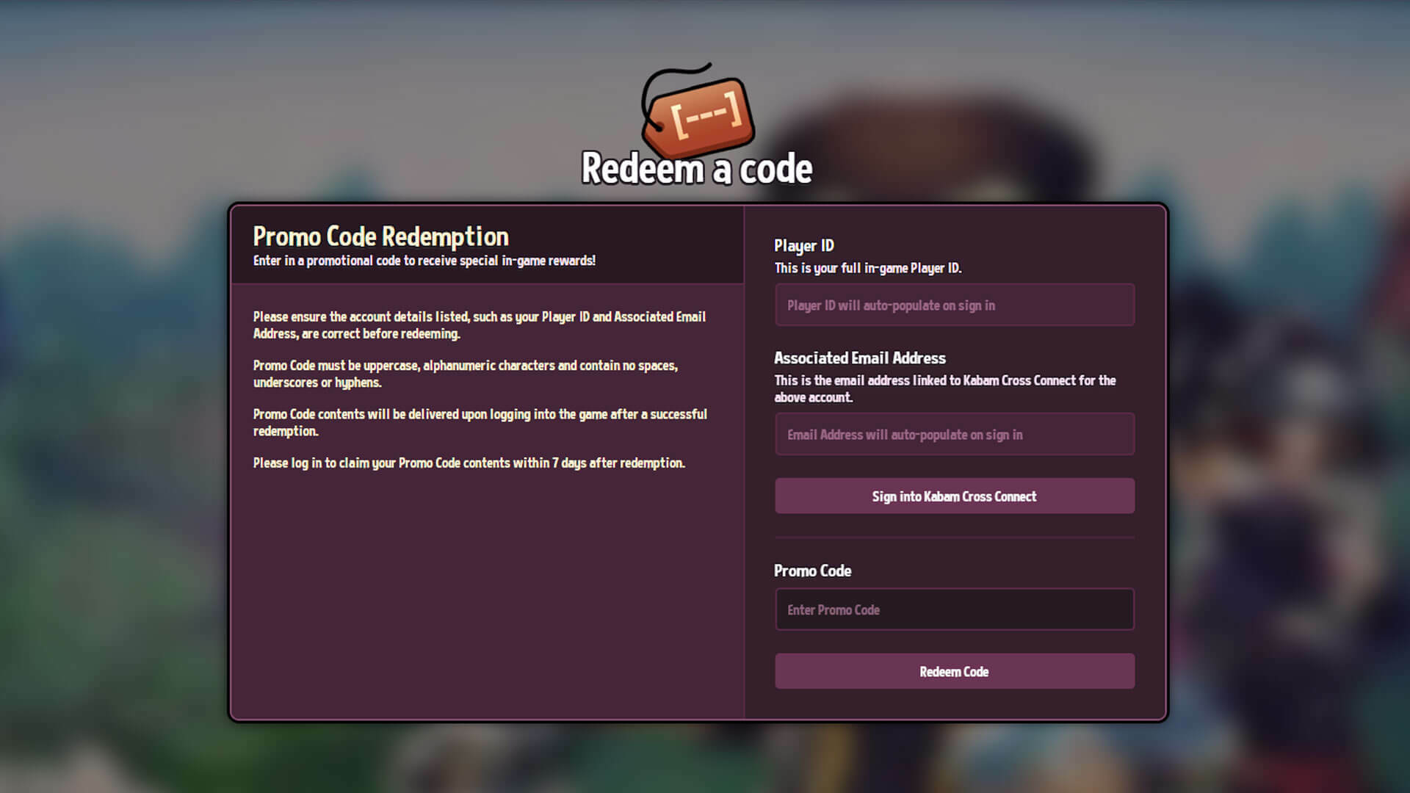Click the Player ID auto-populate field
This screenshot has height=793, width=1410.
click(x=954, y=305)
